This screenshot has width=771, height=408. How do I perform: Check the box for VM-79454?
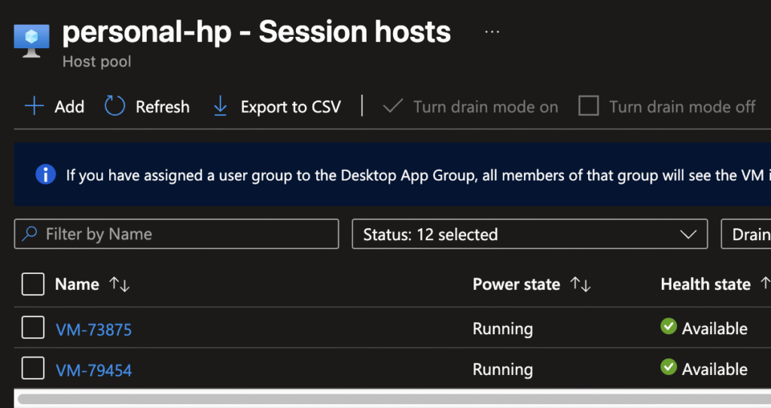click(33, 369)
